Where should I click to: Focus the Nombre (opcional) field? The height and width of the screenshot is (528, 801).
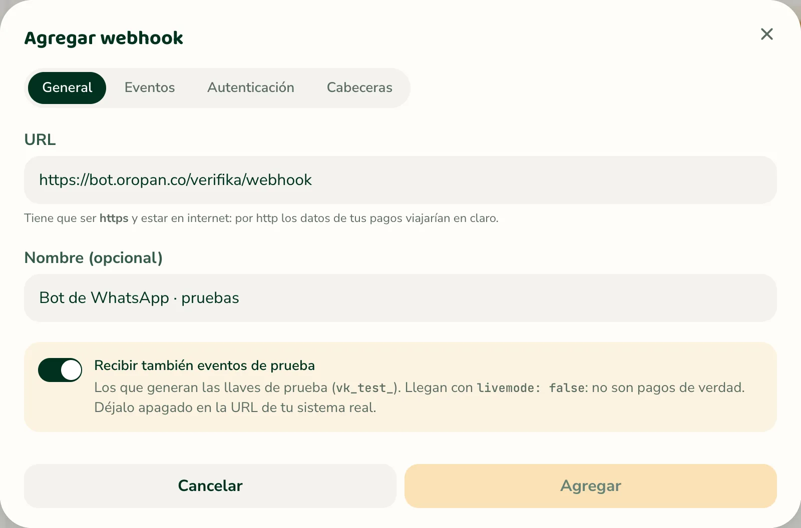click(400, 298)
